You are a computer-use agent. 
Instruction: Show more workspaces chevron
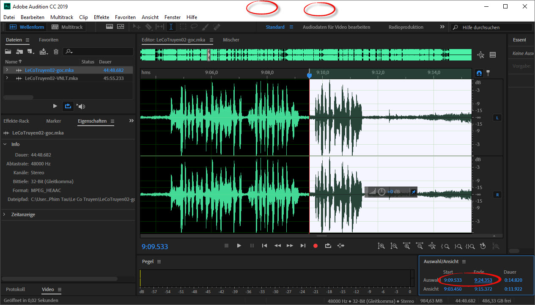point(442,27)
